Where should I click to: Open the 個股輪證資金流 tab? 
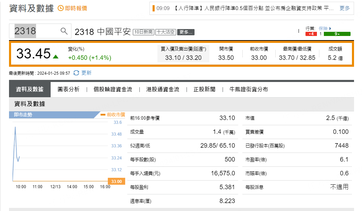click(x=113, y=89)
